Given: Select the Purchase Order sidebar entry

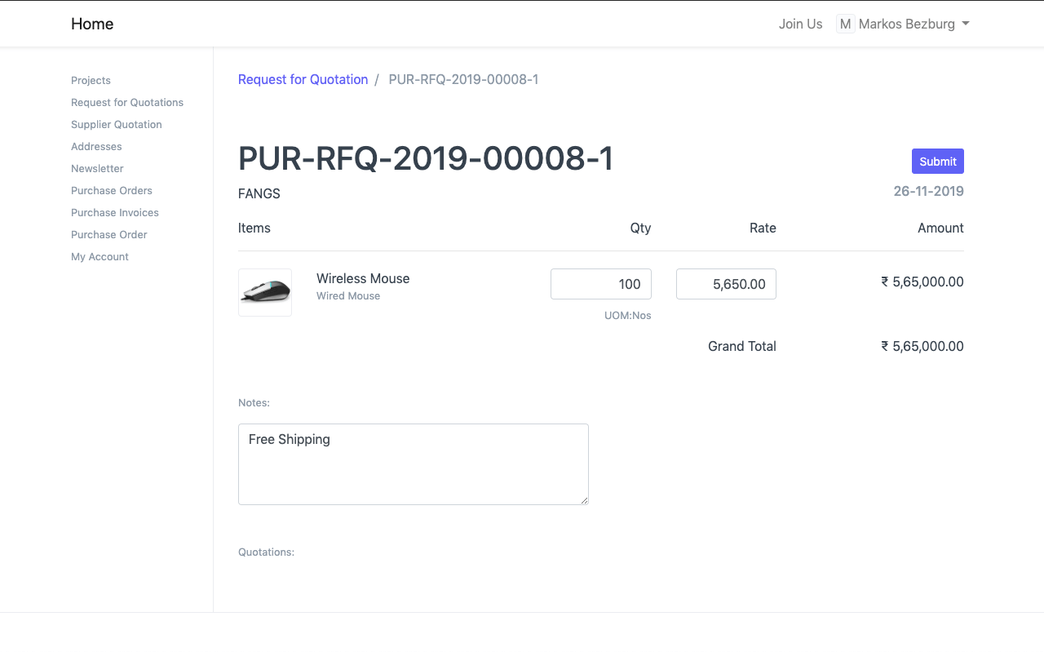Looking at the screenshot, I should point(108,234).
